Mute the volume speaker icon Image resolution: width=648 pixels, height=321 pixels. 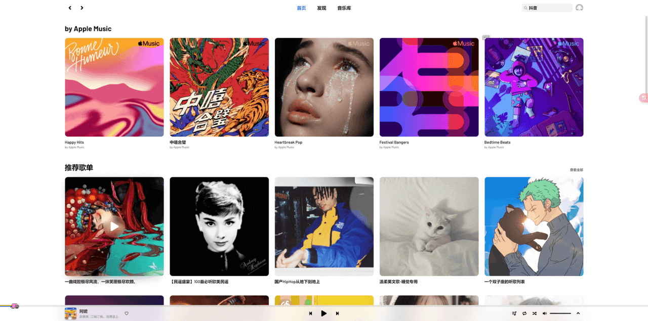[545, 313]
